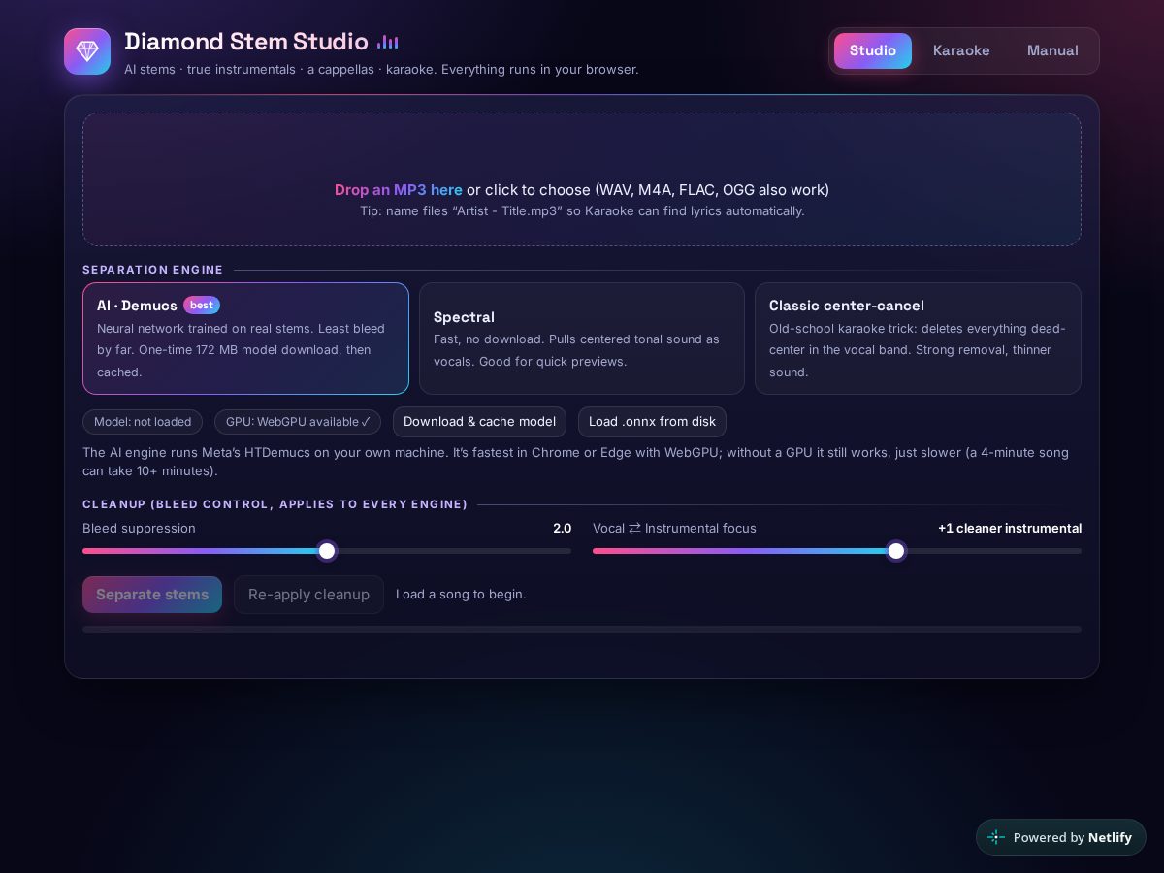Image resolution: width=1164 pixels, height=873 pixels.
Task: Click the Vocal Instrumental focus slider handle
Action: pyautogui.click(x=896, y=551)
